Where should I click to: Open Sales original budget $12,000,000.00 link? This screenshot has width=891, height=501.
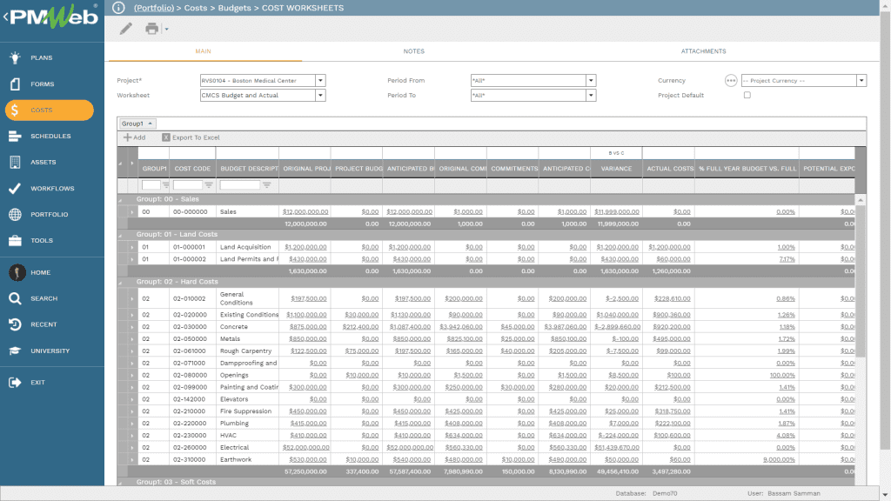click(305, 212)
